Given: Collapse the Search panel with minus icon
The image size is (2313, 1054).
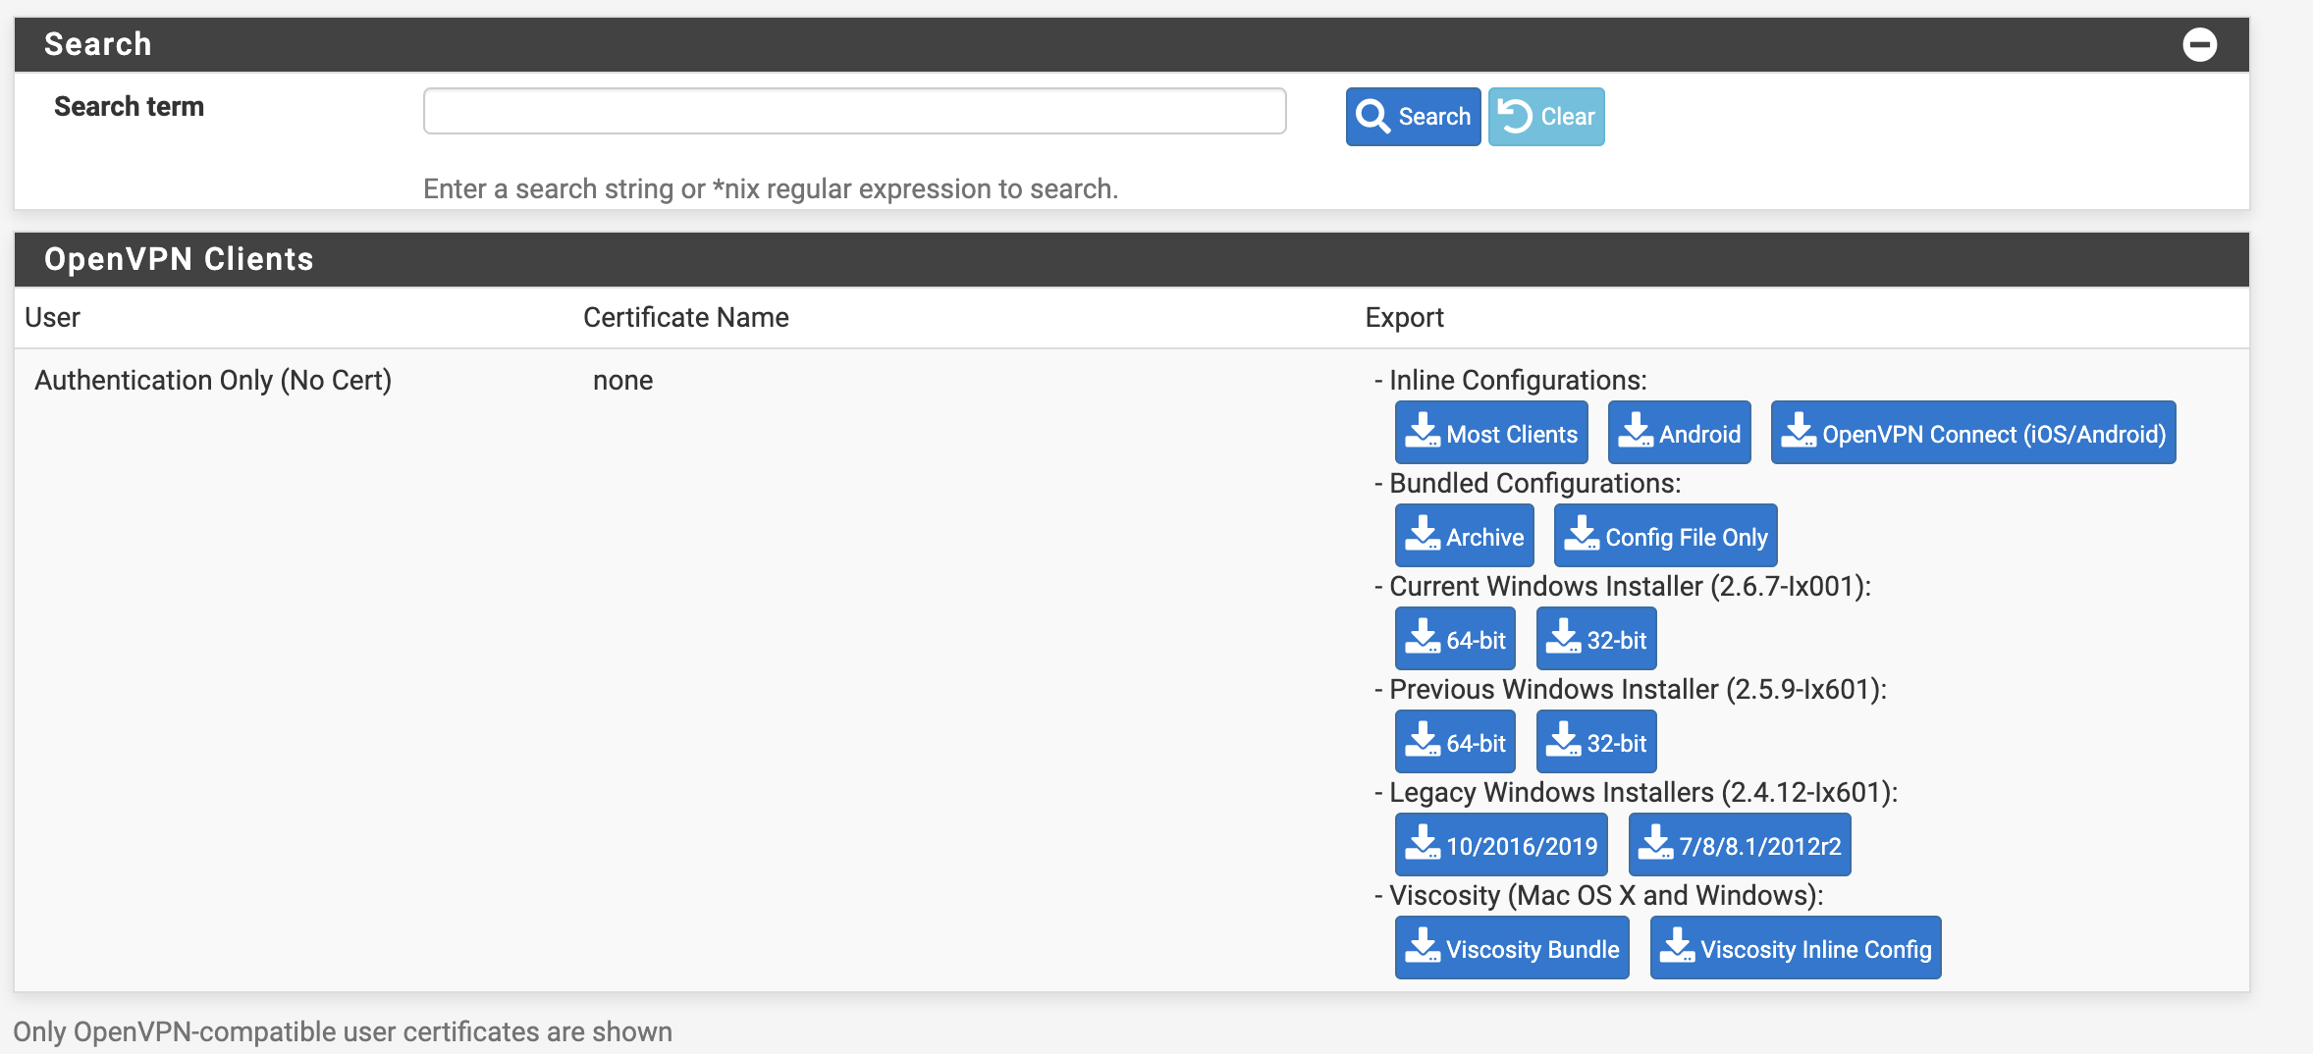Looking at the screenshot, I should click(x=2199, y=44).
